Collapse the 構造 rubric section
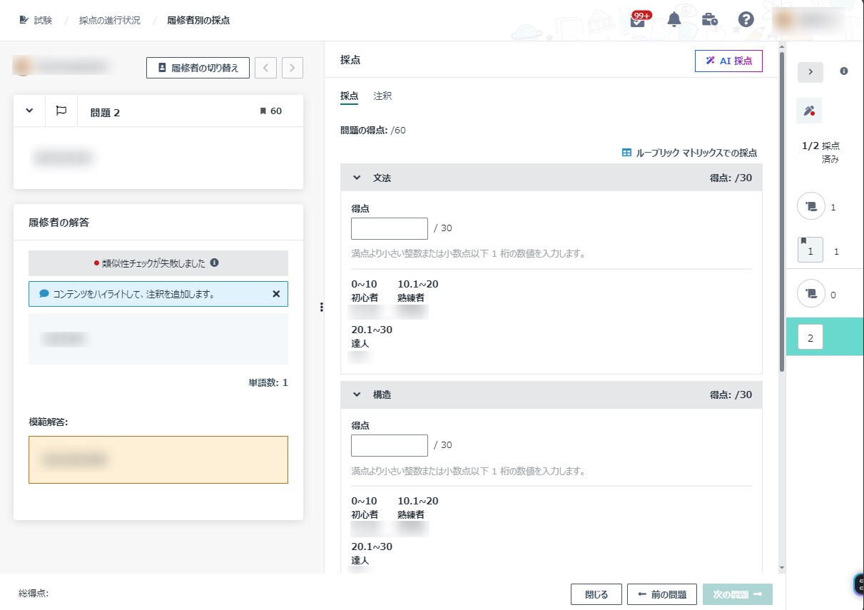The height and width of the screenshot is (610, 864). coord(357,395)
